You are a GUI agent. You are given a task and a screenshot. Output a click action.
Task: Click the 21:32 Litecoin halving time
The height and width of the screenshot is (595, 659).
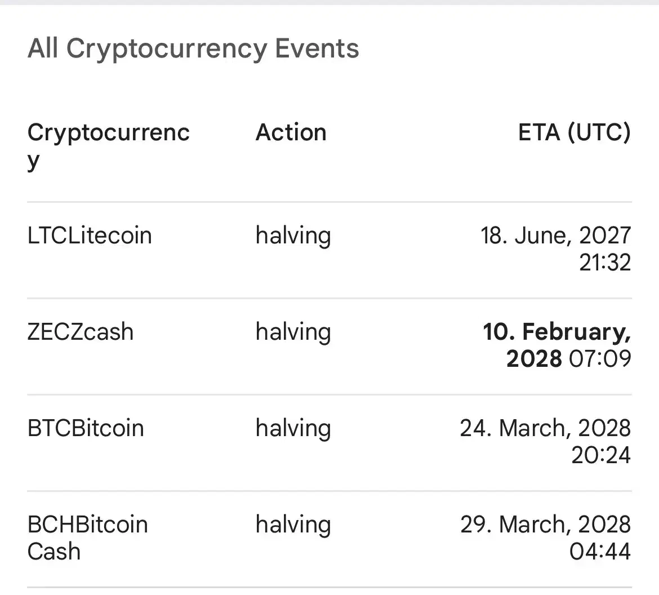pos(605,263)
